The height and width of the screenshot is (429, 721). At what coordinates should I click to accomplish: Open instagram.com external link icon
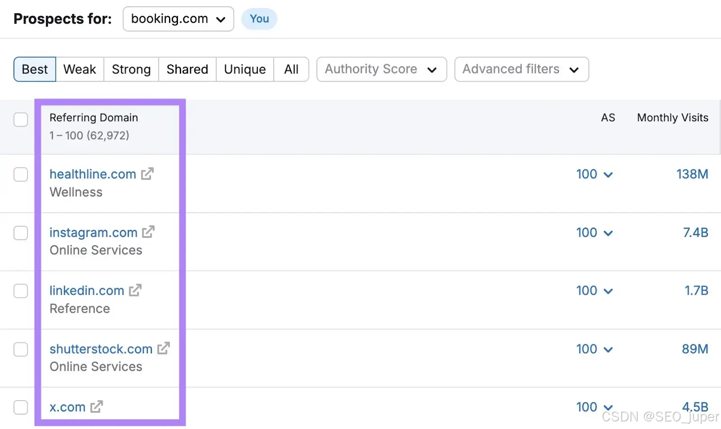[148, 232]
